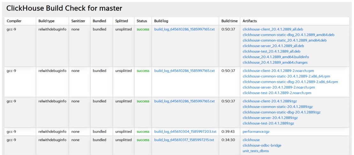The image size is (354, 155).
Task: Click none sanitizer in clickhouse-odbc-bridge row
Action: click(x=75, y=140)
